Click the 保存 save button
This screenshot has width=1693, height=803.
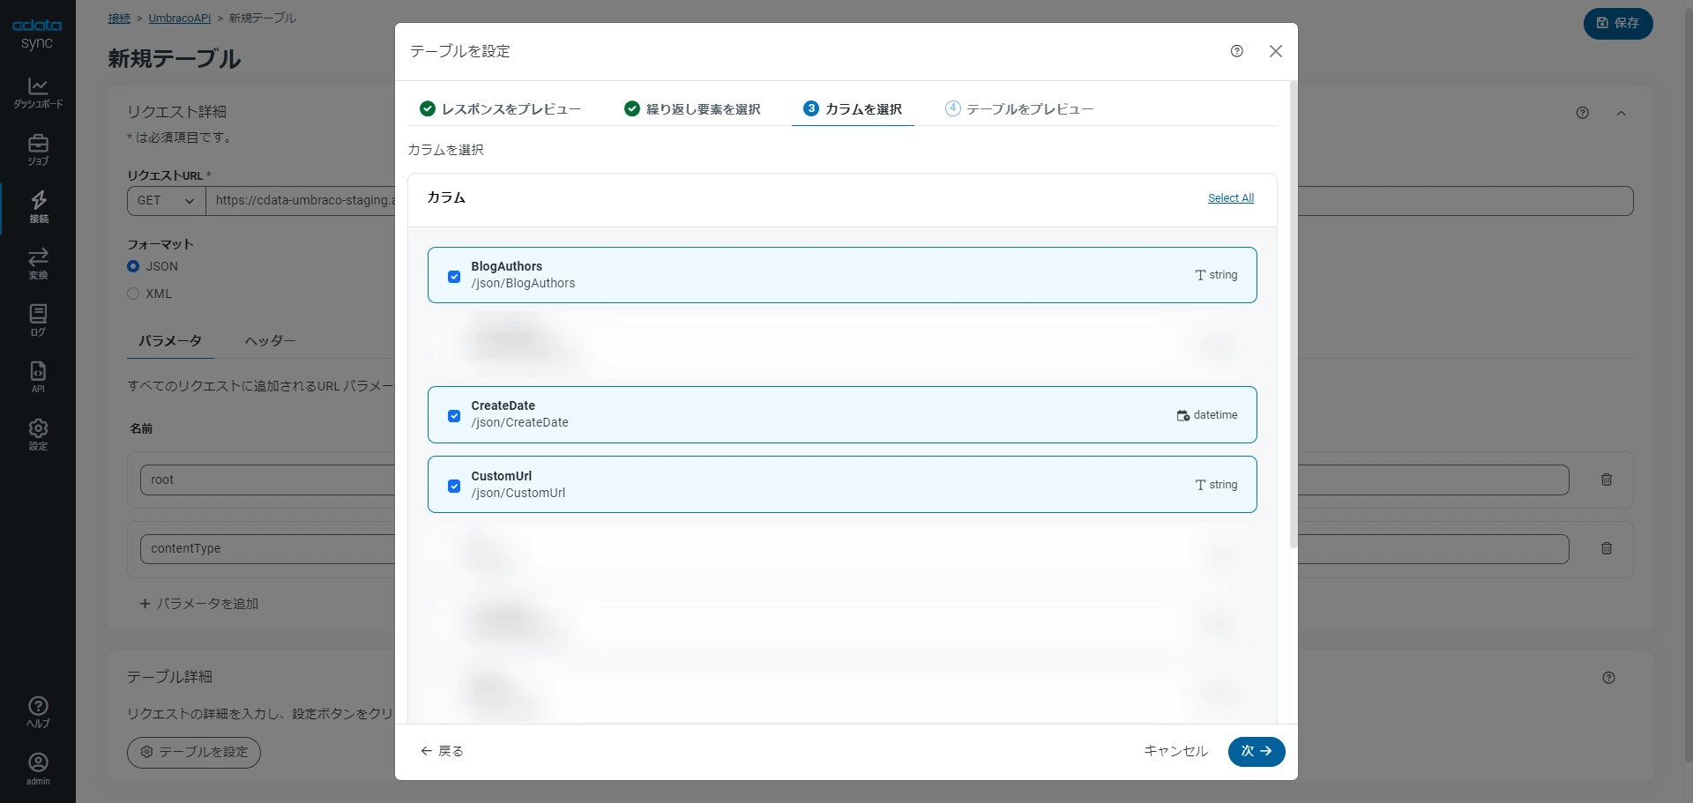[1618, 23]
